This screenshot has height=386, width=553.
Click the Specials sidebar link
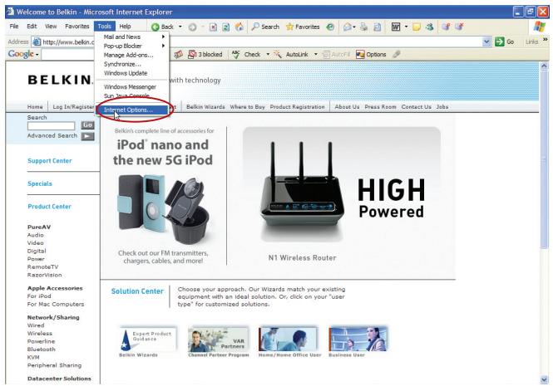point(40,183)
